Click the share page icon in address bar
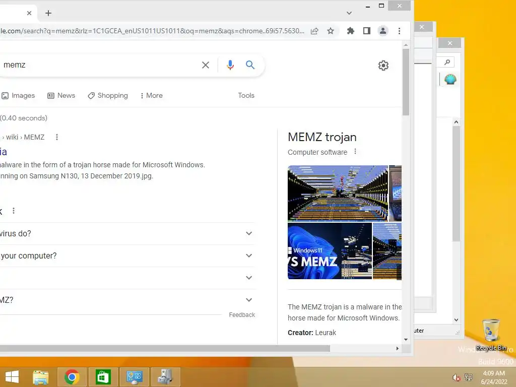This screenshot has width=516, height=387. [x=314, y=31]
